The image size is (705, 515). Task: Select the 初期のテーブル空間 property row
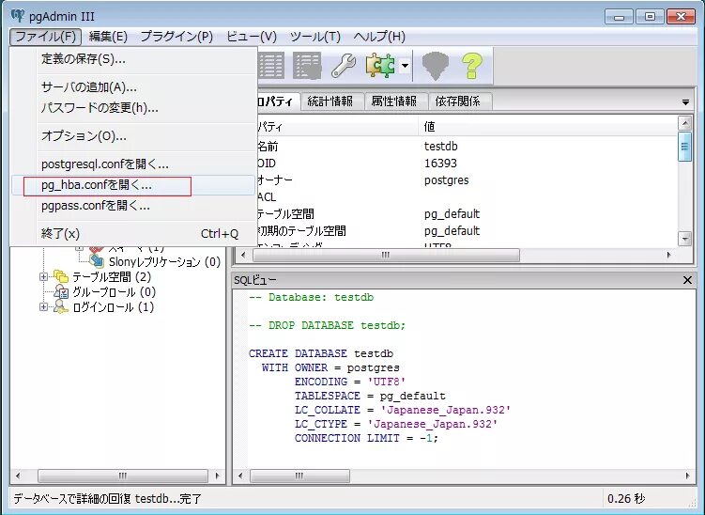tap(467, 231)
